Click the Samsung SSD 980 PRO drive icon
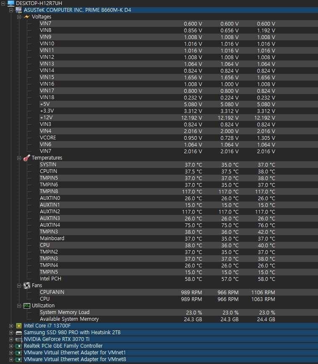Viewport: 318px width, 364px height. [19, 333]
